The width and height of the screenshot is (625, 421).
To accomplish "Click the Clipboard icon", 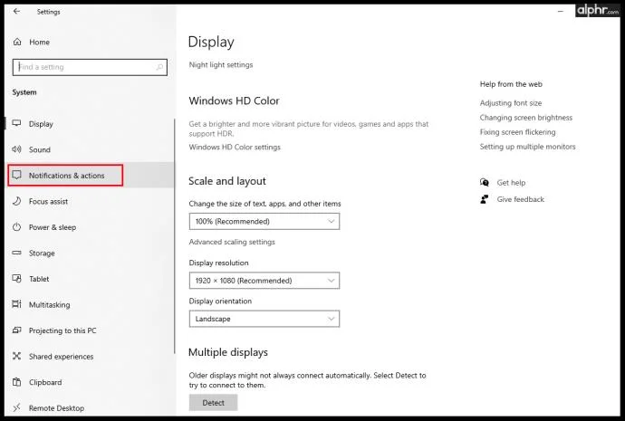I will [x=16, y=382].
